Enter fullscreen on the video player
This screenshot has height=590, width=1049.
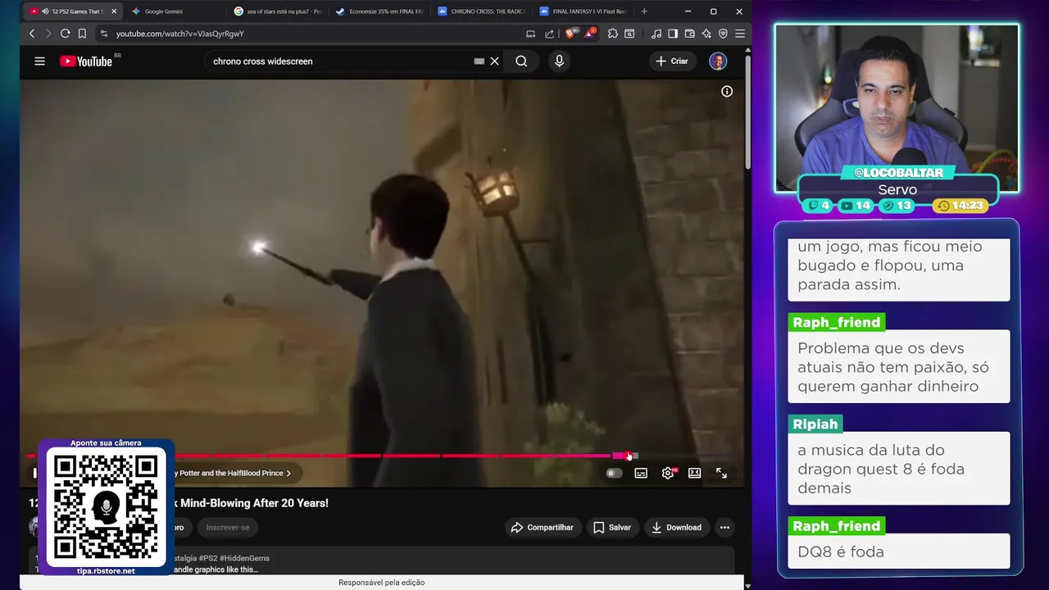tap(721, 473)
